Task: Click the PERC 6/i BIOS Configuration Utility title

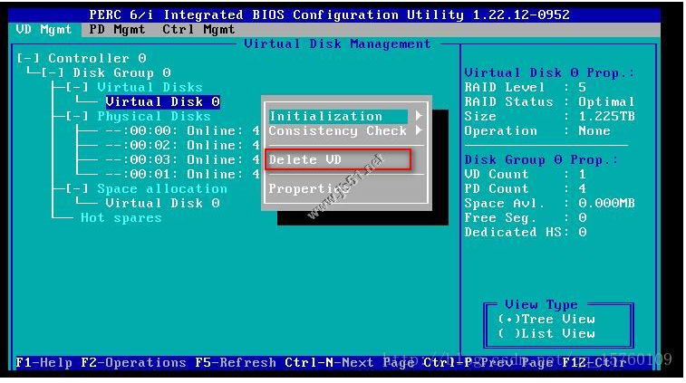Action: click(330, 14)
